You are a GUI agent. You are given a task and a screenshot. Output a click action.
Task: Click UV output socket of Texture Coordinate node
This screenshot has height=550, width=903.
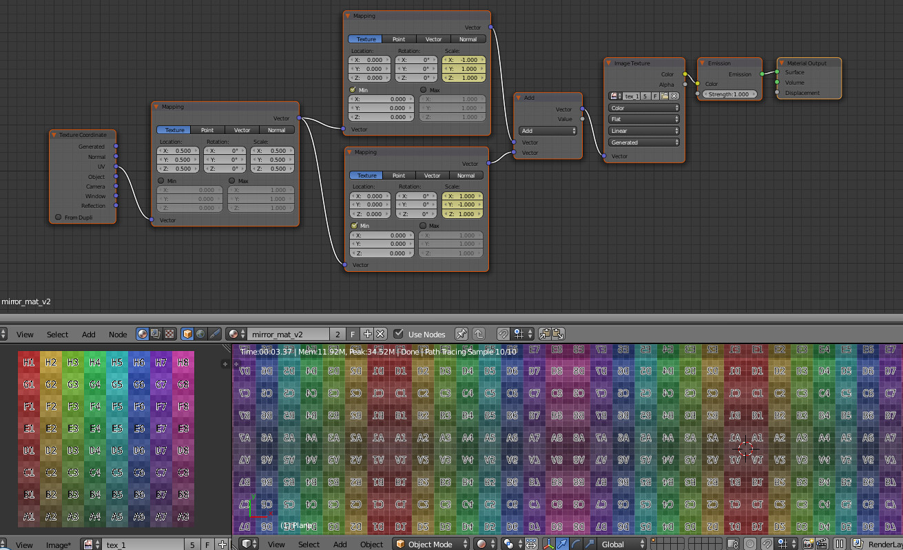coord(116,167)
